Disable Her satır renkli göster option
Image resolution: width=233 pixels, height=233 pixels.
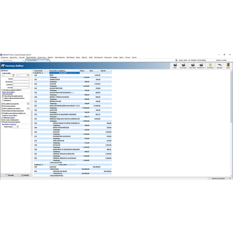tap(2, 120)
